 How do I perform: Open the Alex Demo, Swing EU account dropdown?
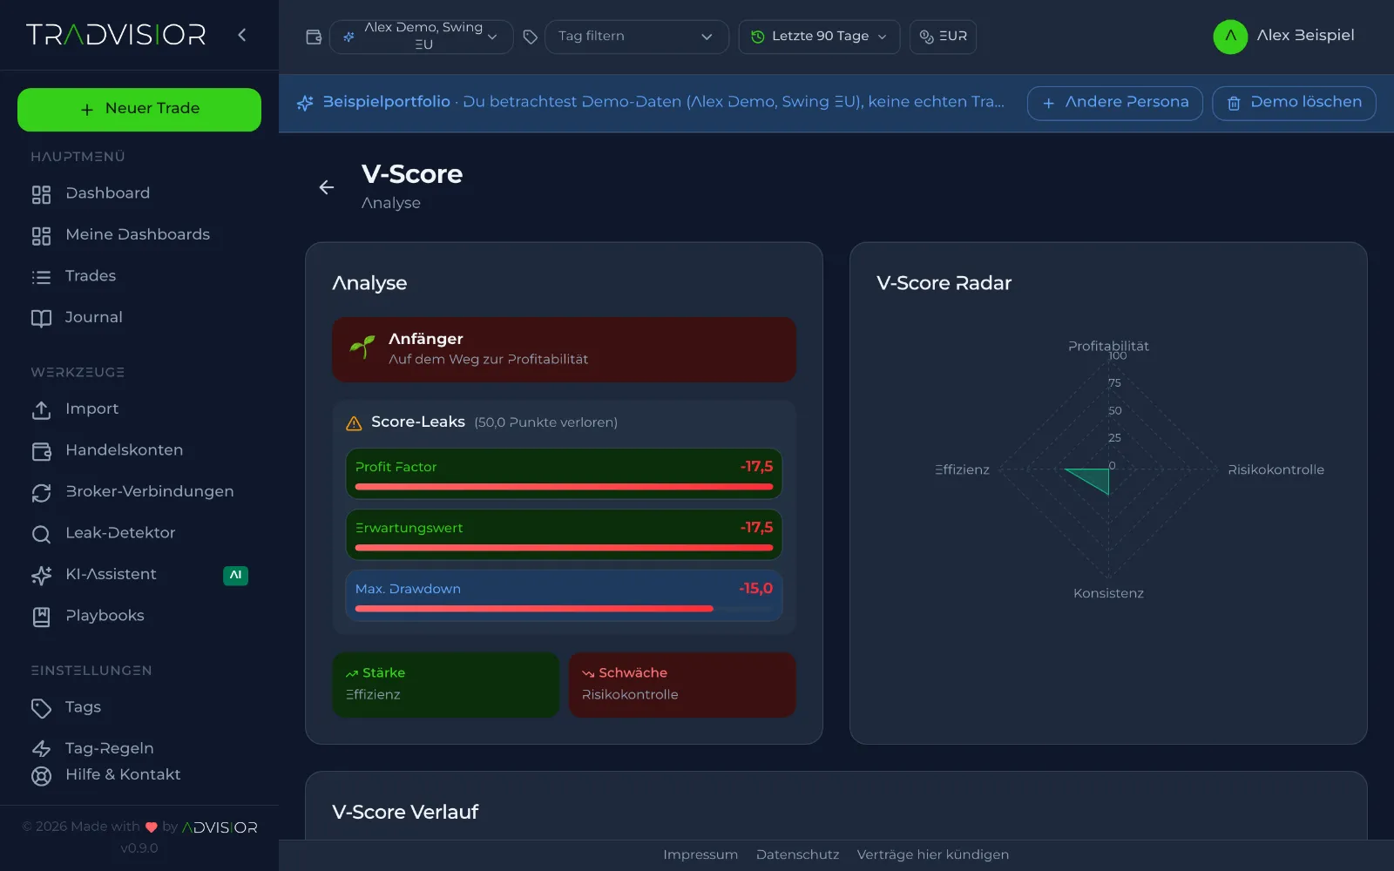[421, 37]
